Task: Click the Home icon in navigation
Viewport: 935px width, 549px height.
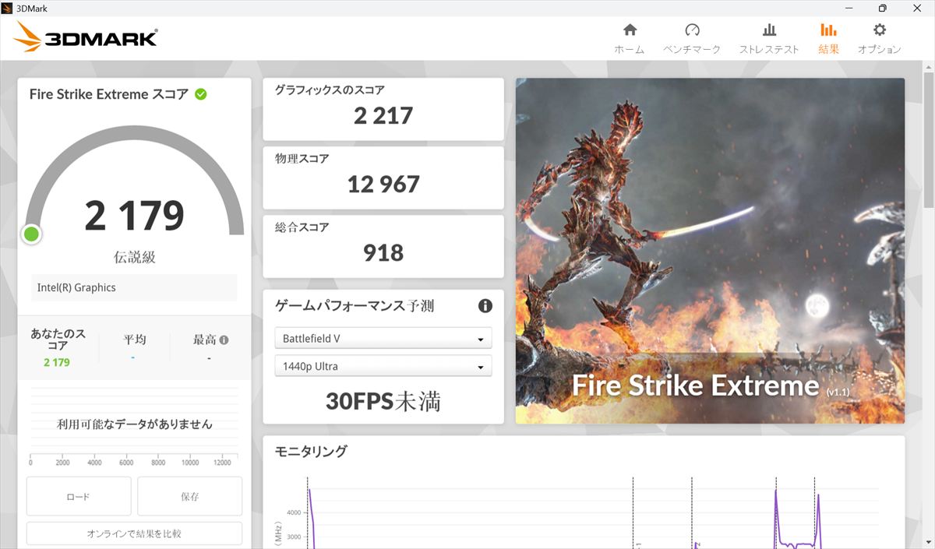Action: 630,31
